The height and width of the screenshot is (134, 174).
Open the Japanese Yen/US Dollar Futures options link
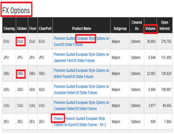click(x=82, y=57)
